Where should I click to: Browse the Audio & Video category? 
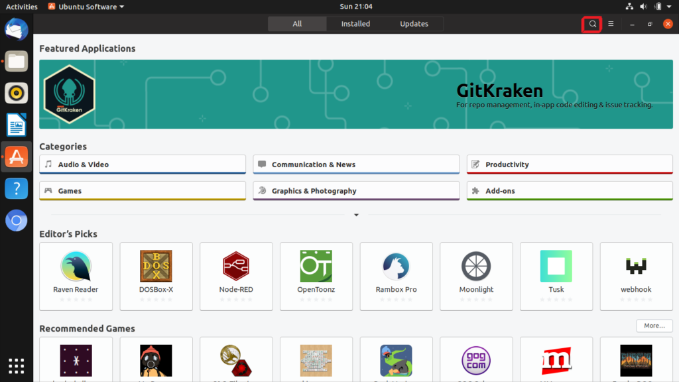(x=143, y=164)
